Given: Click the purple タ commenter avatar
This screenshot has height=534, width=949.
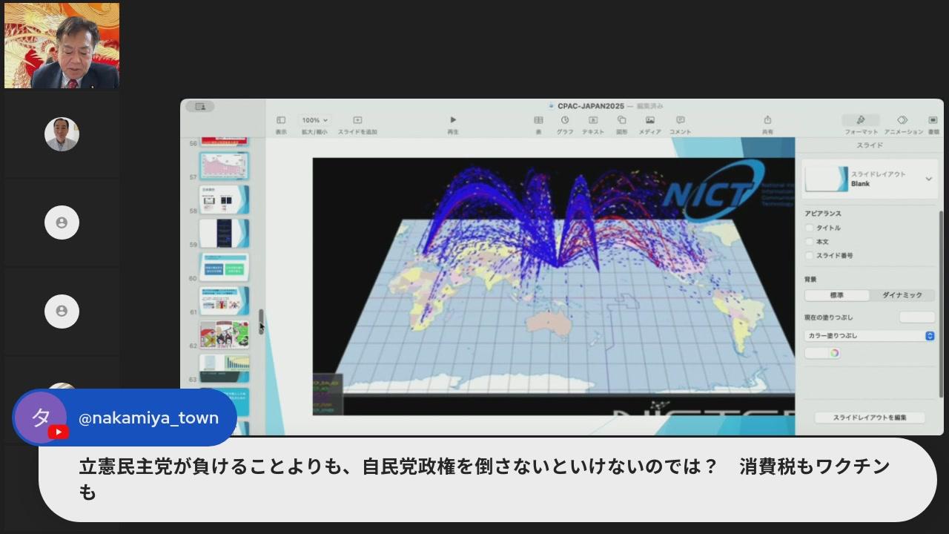Looking at the screenshot, I should (x=41, y=418).
